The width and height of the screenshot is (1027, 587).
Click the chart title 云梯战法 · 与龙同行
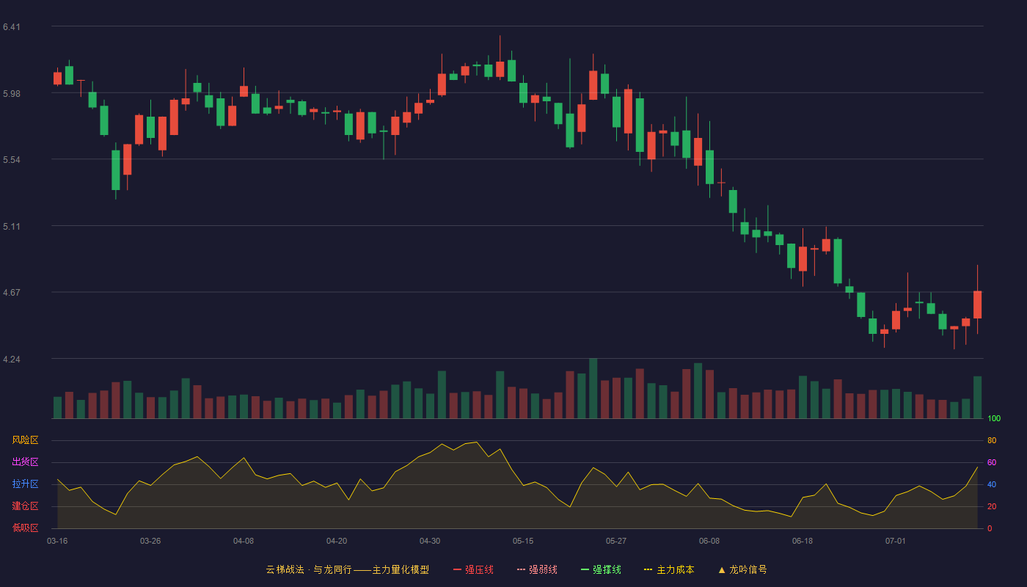(x=309, y=569)
